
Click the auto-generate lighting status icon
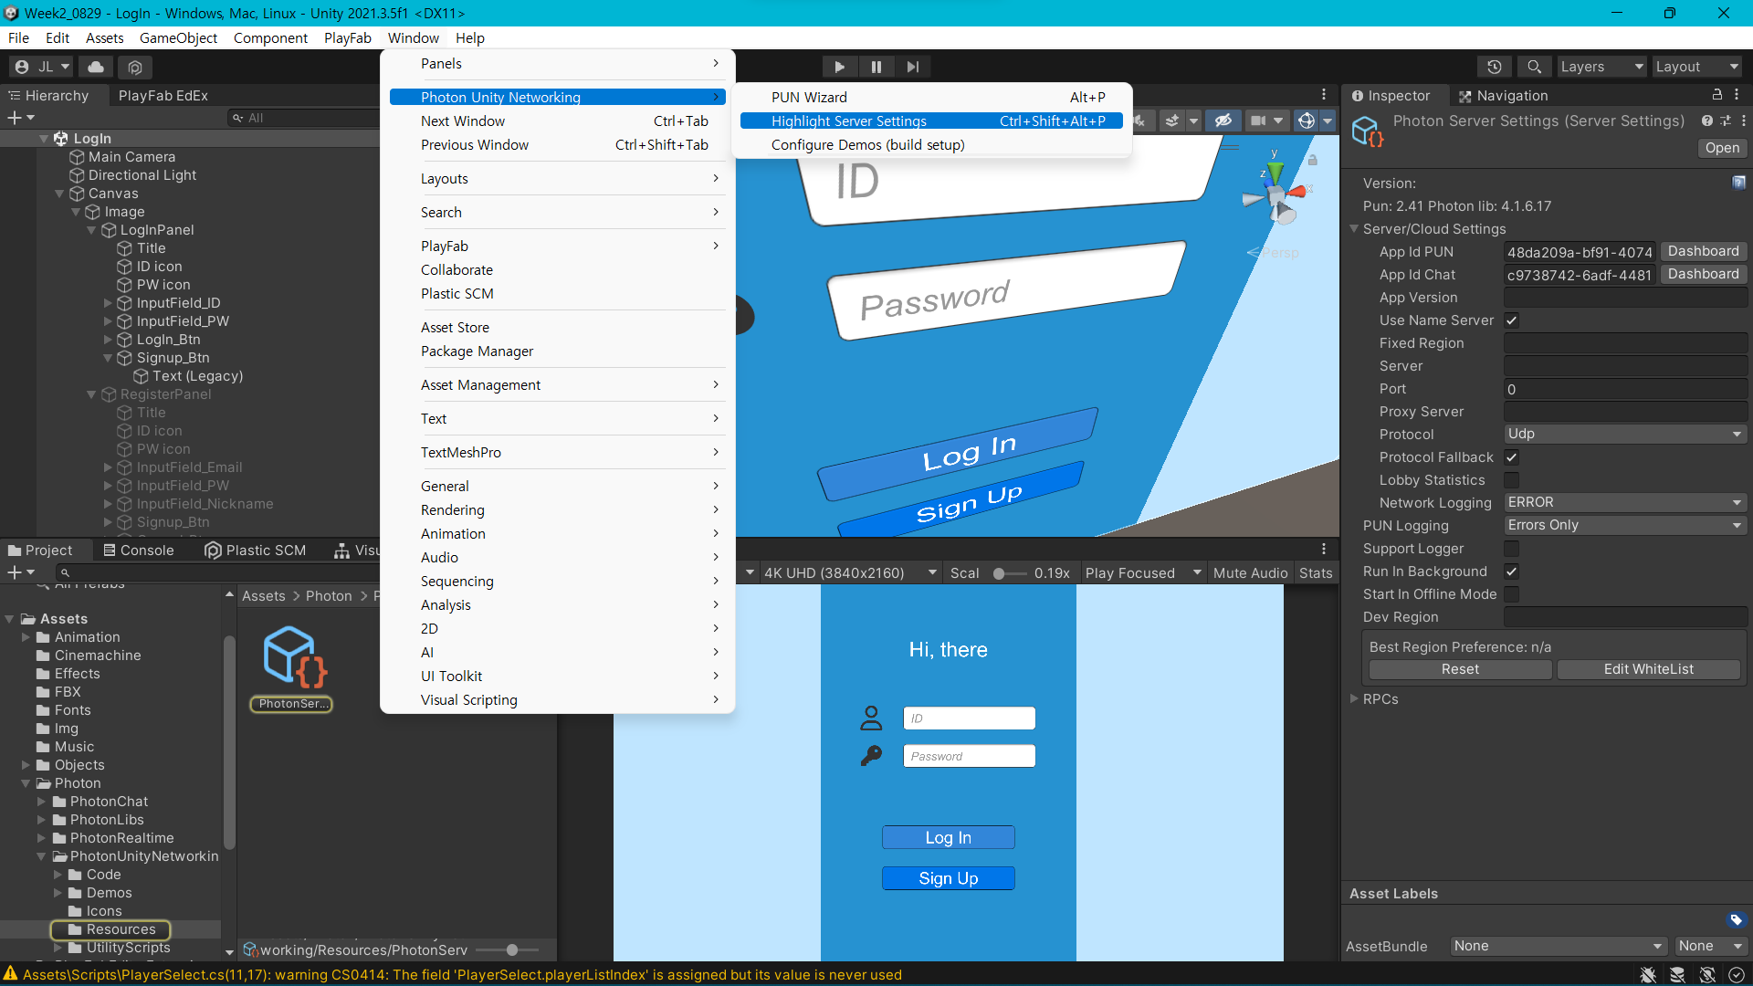coord(1707,975)
